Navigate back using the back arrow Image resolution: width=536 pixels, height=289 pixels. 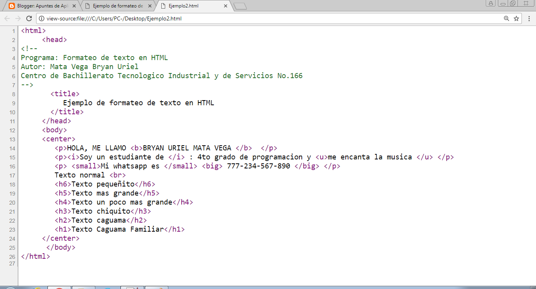click(7, 18)
